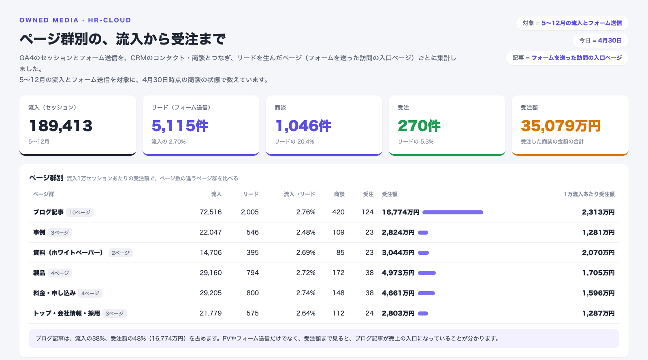Click the 2ページ badge beside 資料（ホワイトペーパー）
The height and width of the screenshot is (360, 648).
click(121, 253)
